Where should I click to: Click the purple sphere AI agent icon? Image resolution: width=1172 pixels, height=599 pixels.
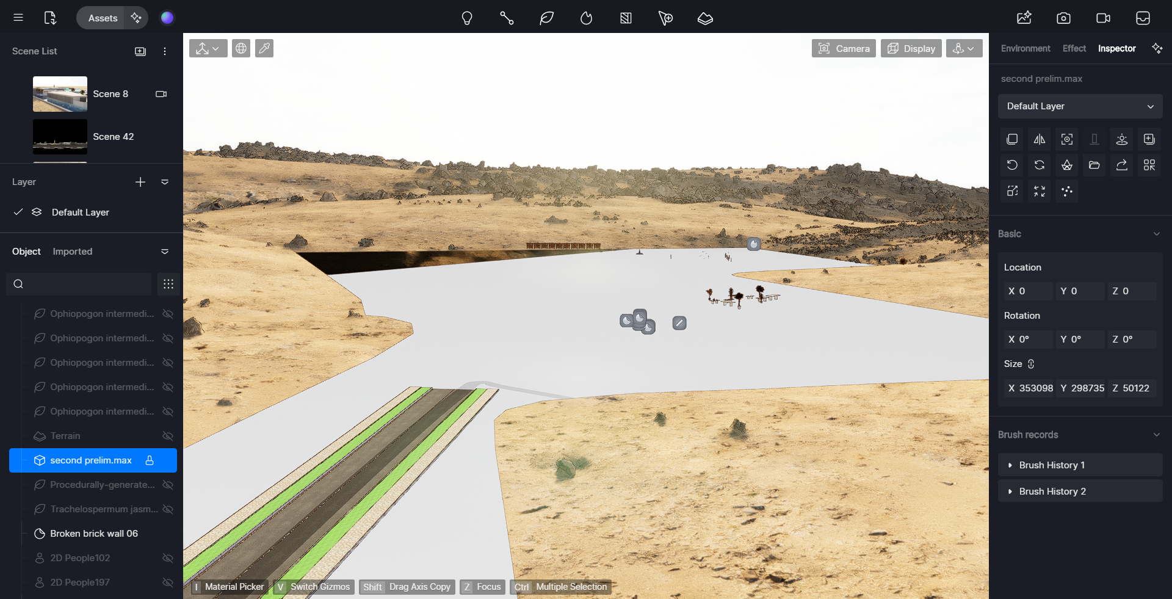(x=167, y=18)
